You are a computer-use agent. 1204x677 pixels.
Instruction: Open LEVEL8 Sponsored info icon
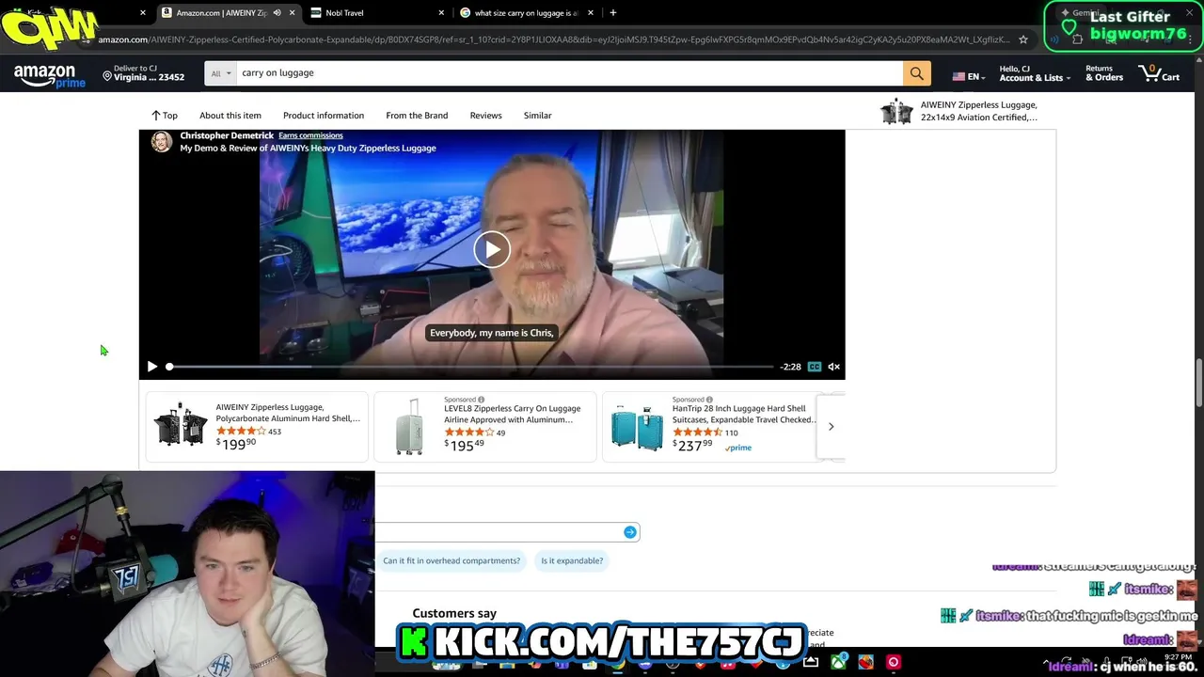[482, 400]
